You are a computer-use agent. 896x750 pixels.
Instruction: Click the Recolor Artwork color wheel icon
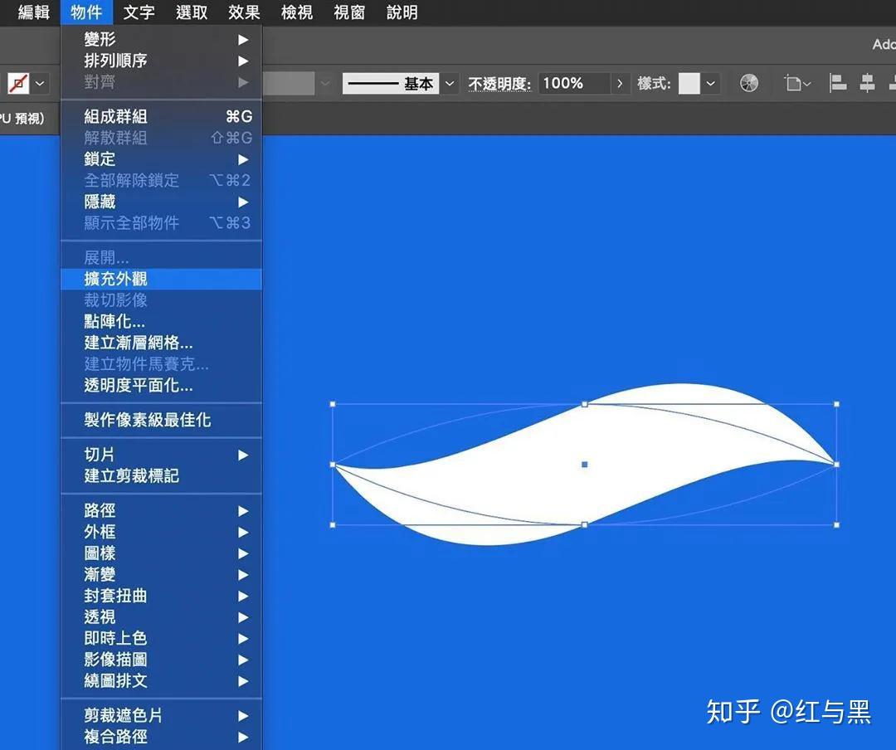pos(749,83)
